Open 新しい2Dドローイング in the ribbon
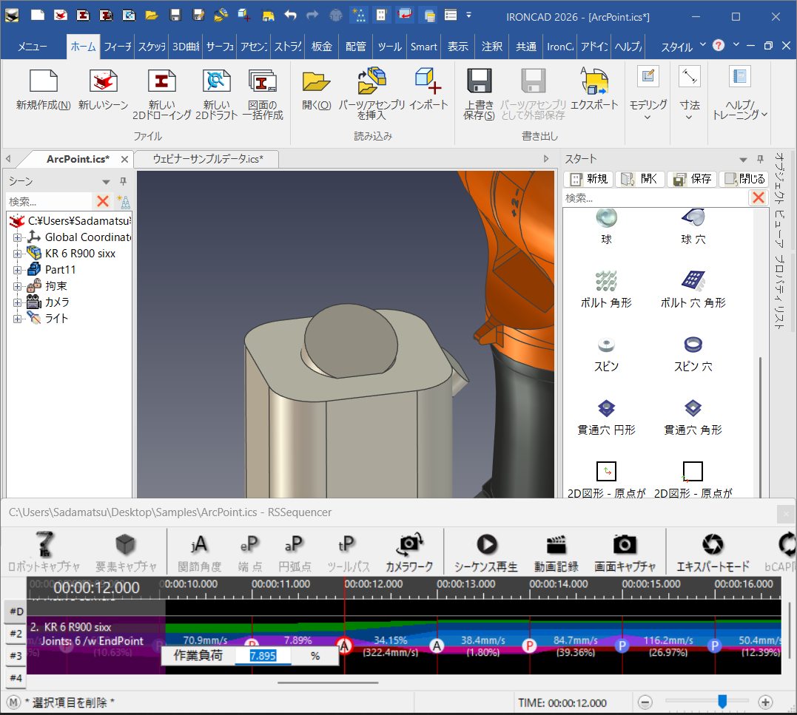The width and height of the screenshot is (797, 715). (x=161, y=81)
